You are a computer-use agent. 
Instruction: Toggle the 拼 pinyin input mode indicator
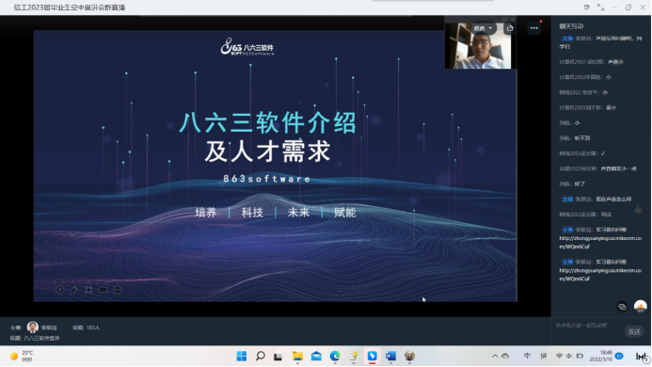coord(543,357)
